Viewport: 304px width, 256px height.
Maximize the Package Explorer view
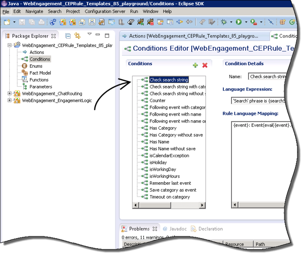click(x=107, y=35)
